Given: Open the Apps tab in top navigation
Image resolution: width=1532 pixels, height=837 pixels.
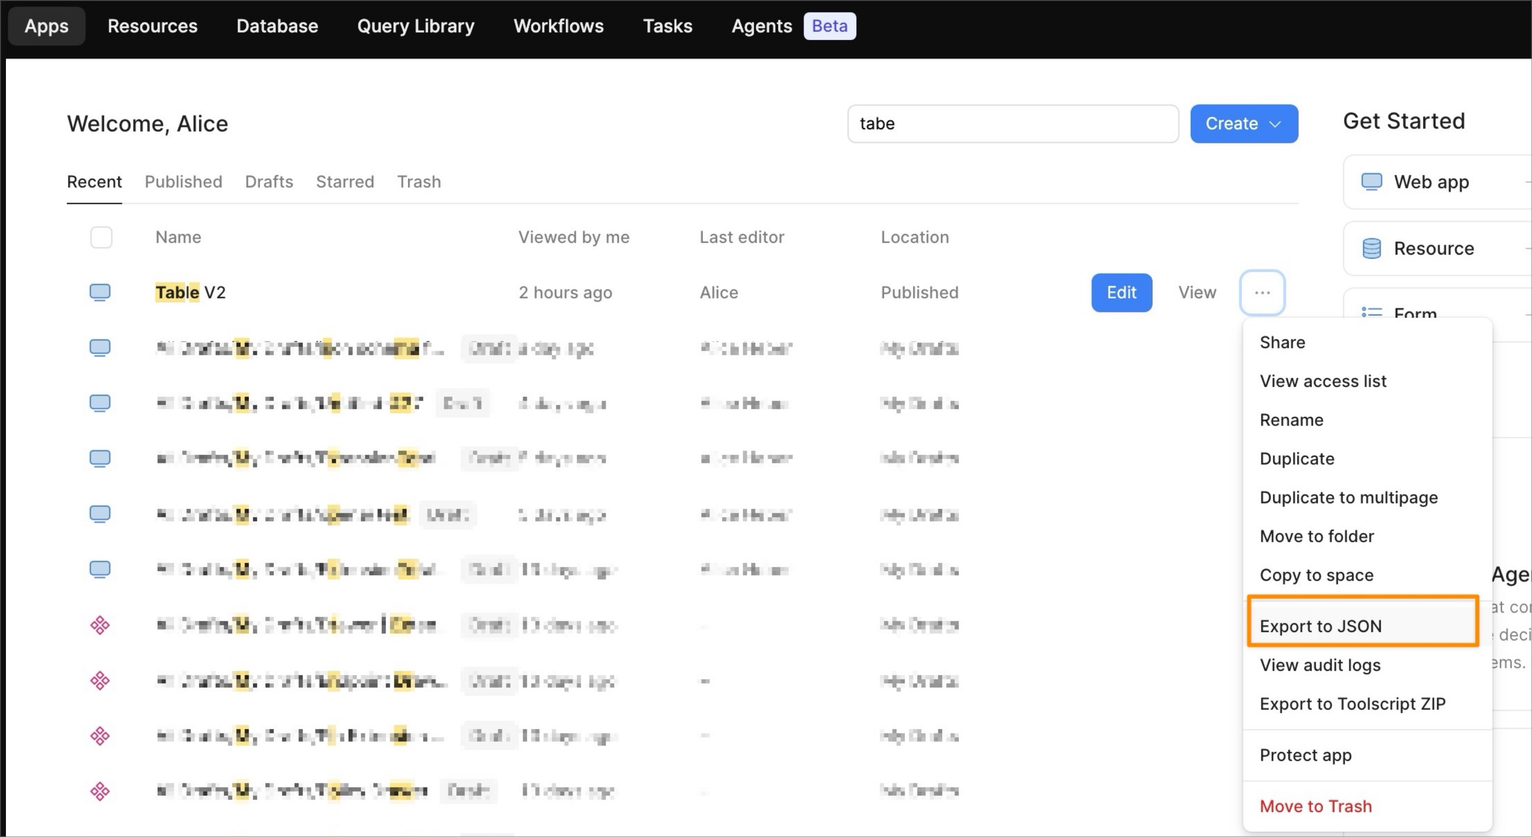Looking at the screenshot, I should click(47, 26).
